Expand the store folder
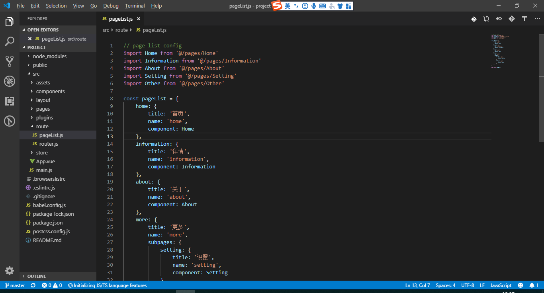The height and width of the screenshot is (293, 544). [x=58, y=152]
